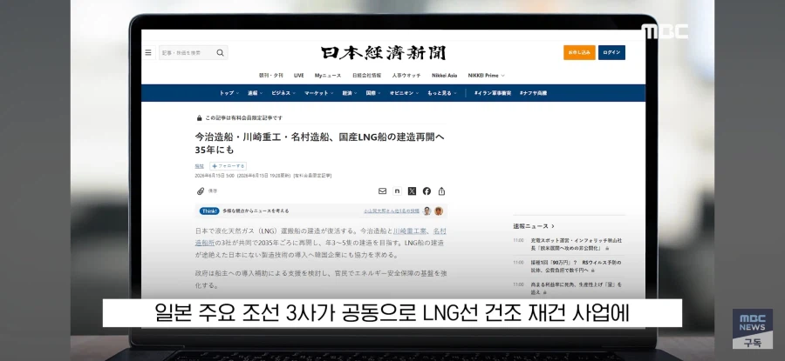Share article on X icon
This screenshot has height=361, width=785.
click(412, 191)
